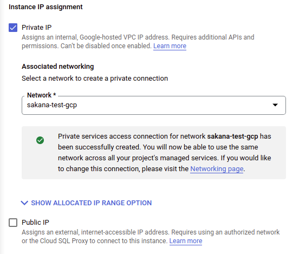299x254 pixels.
Task: Expand SHOW ALLOCATED IP RANGE OPTION
Action: coord(86,203)
